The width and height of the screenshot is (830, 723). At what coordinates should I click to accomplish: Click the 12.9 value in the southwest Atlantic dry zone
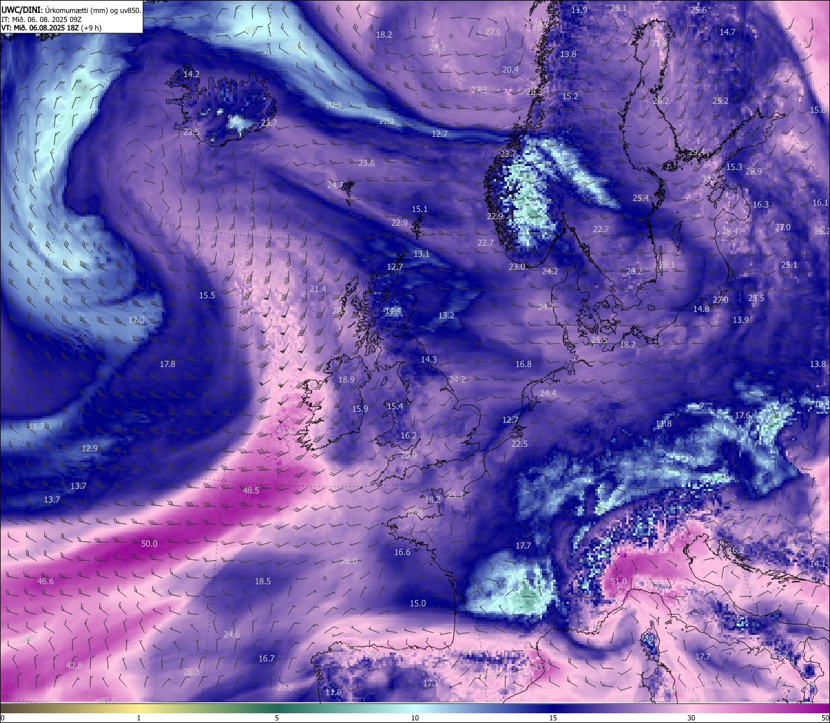[89, 448]
